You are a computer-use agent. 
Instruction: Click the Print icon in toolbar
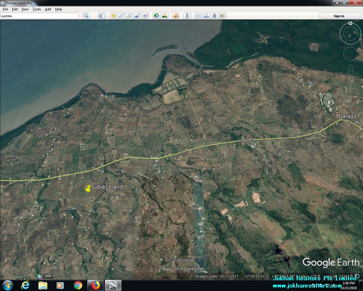206,16
